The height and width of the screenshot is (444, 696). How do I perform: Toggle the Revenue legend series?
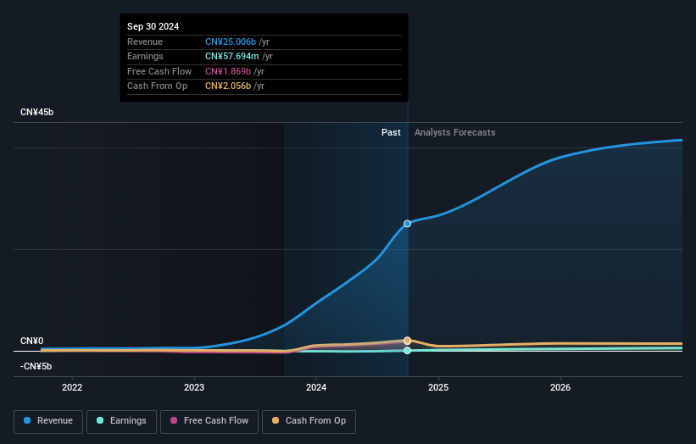(48, 421)
